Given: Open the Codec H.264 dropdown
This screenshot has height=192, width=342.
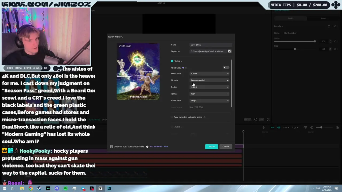Looking at the screenshot, I should (x=209, y=87).
